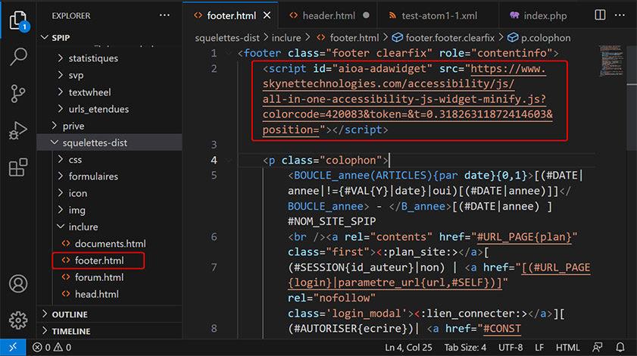The height and width of the screenshot is (356, 637).
Task: Open Explorer Views and More Actions ellipsis
Action: pos(164,15)
